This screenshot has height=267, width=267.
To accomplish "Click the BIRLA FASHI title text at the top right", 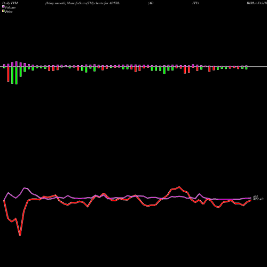I will [257, 3].
